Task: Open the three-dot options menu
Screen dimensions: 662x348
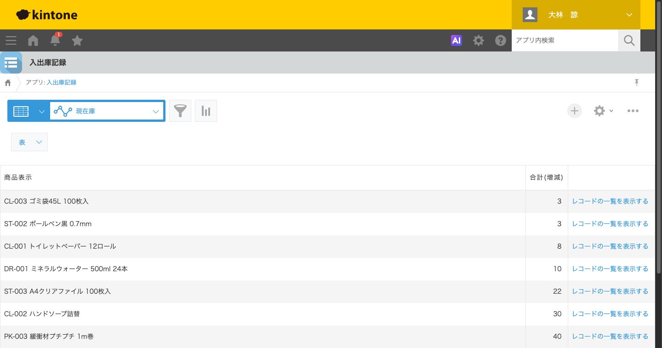Action: tap(633, 111)
